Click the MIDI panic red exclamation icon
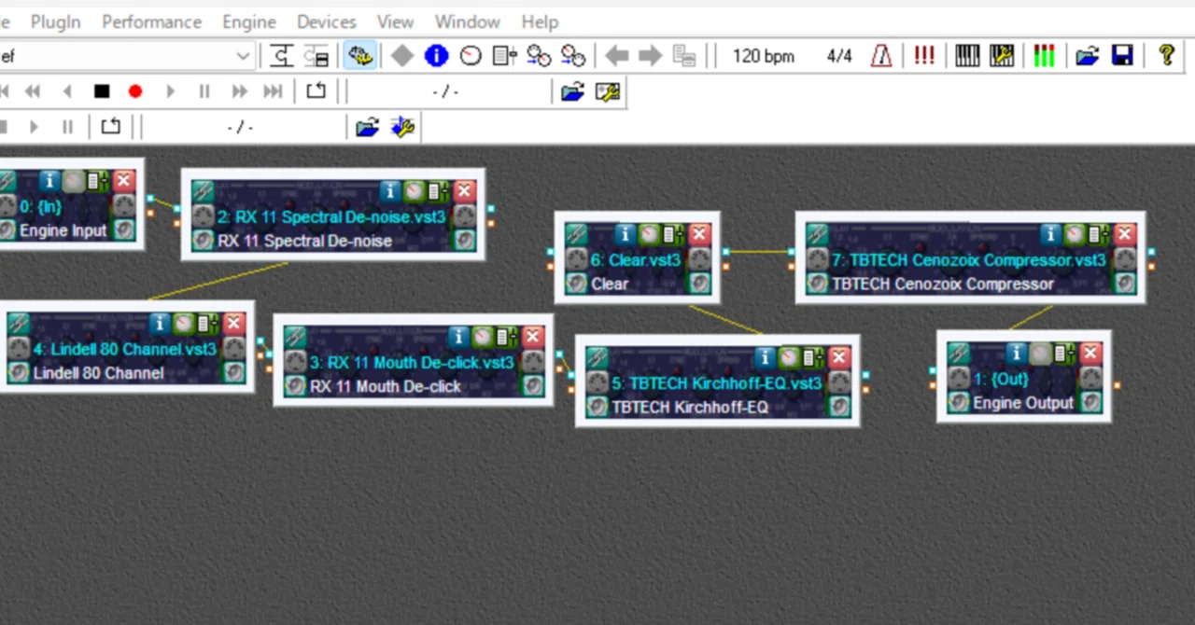The image size is (1195, 625). pyautogui.click(x=924, y=56)
